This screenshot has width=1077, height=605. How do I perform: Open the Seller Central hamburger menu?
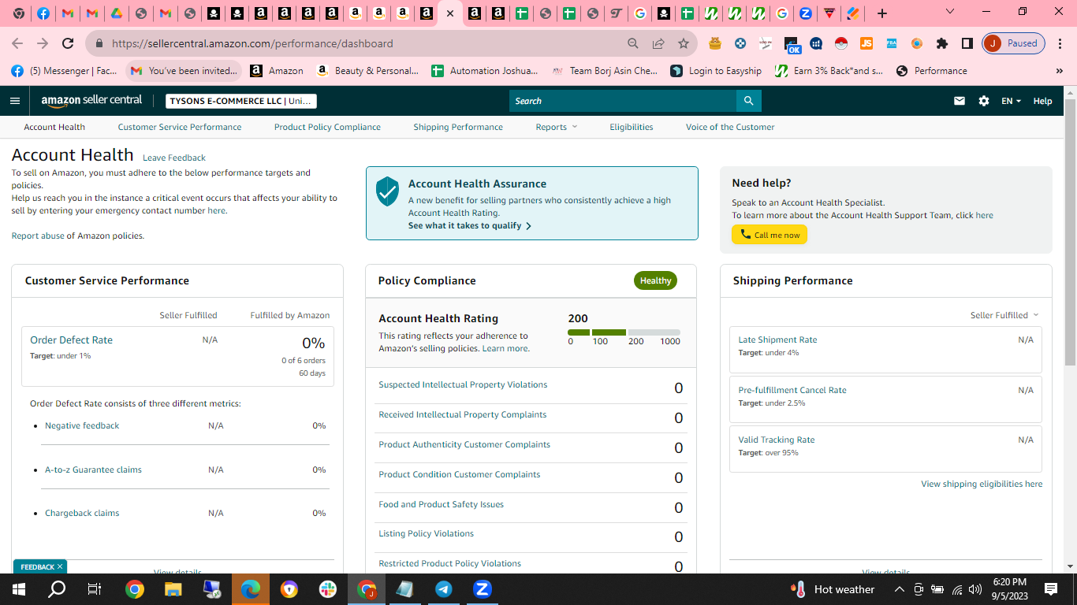(x=15, y=101)
